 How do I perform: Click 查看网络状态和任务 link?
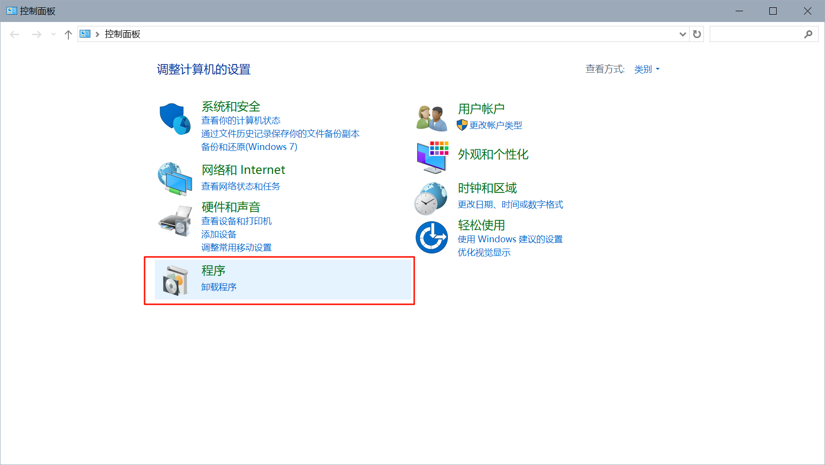coord(240,187)
